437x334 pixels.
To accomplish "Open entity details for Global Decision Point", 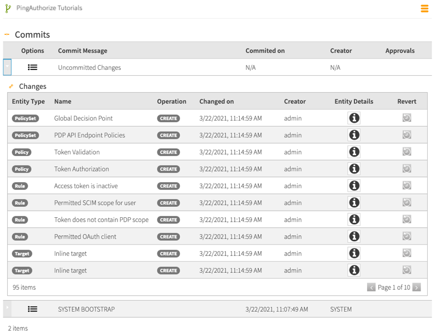I will pyautogui.click(x=354, y=118).
